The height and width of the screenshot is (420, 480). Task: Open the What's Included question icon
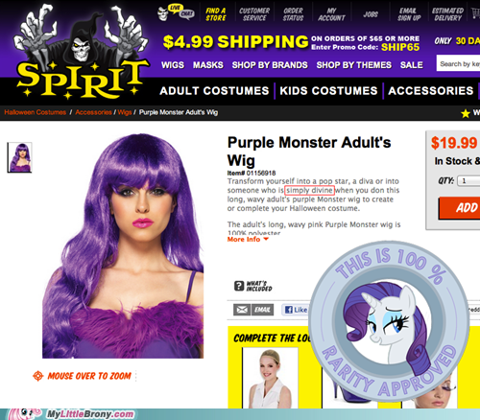pos(239,286)
